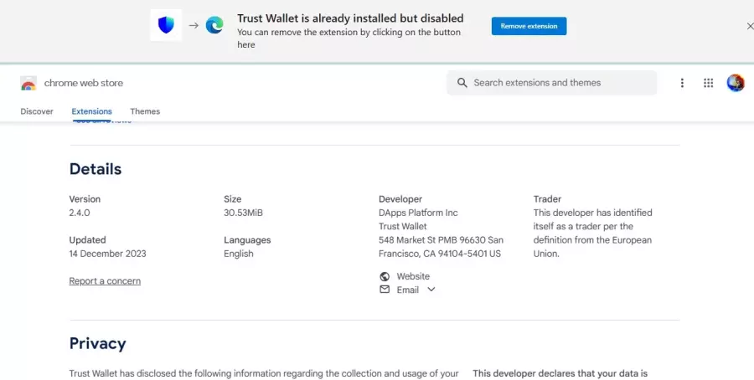Dismiss the Trust Wallet banner with X
The height and width of the screenshot is (380, 754).
point(750,26)
